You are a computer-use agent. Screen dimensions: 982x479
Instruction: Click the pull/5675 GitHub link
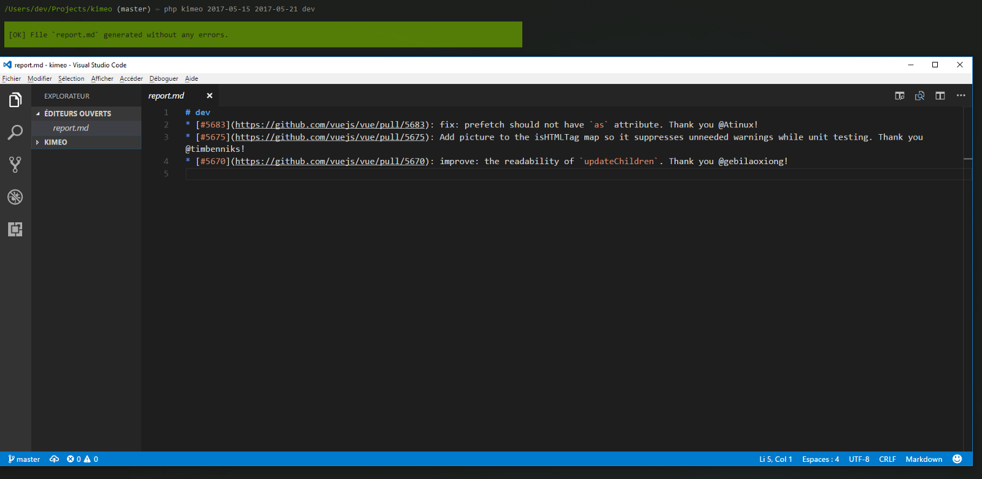(330, 137)
